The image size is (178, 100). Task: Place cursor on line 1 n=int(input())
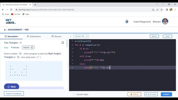coord(83,41)
